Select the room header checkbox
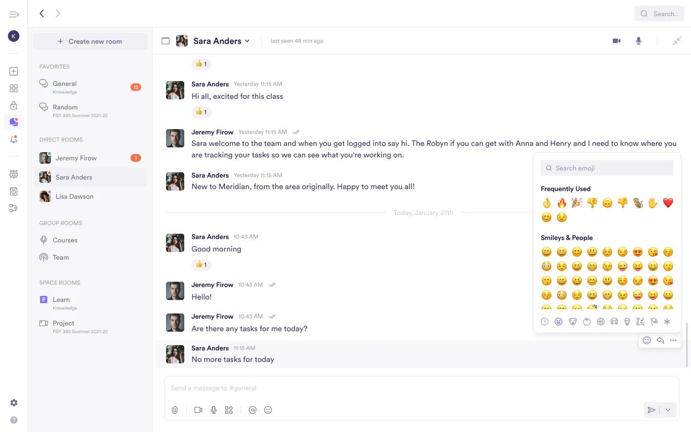691x432 pixels. pos(166,41)
